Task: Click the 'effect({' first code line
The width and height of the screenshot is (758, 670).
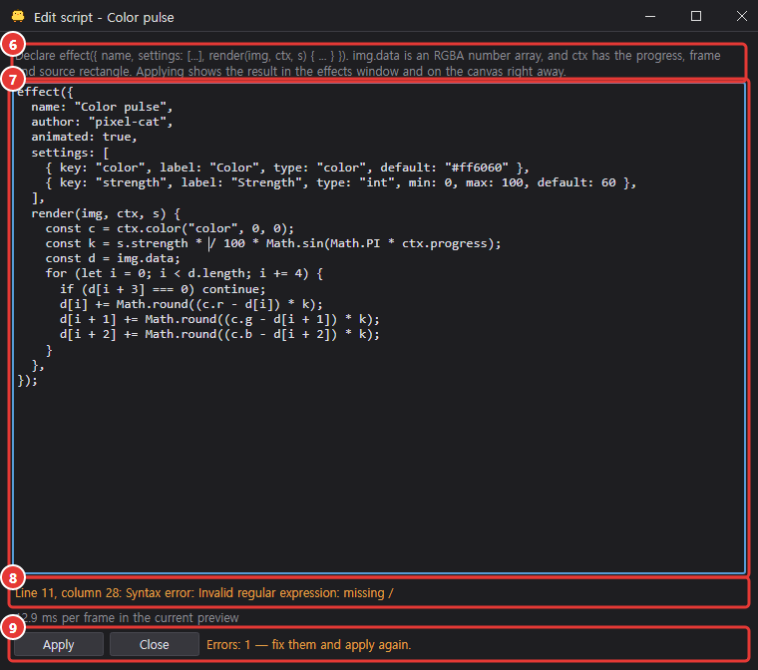Action: click(45, 92)
